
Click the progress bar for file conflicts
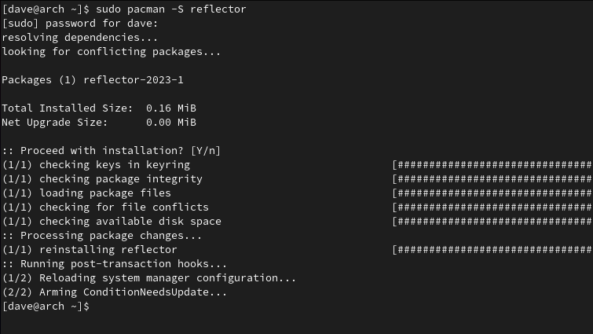pos(492,207)
